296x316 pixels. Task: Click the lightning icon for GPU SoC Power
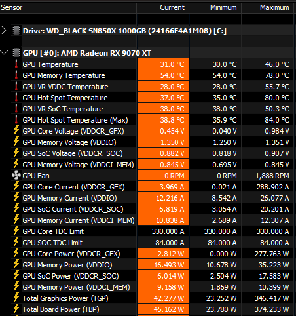pyautogui.click(x=16, y=275)
